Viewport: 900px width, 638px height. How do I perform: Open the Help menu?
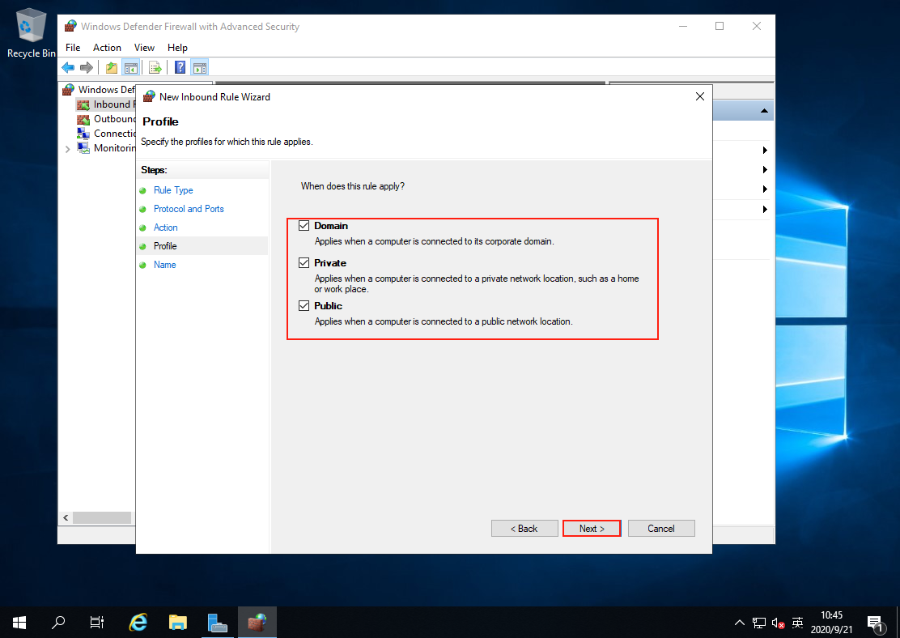(x=177, y=48)
